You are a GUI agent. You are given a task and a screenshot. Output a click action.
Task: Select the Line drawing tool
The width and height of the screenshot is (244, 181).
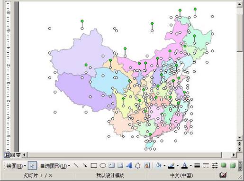[x=76, y=166]
